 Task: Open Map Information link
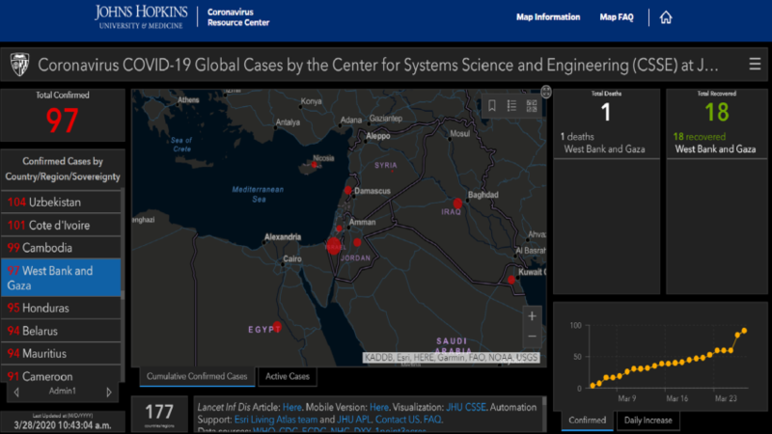[547, 17]
